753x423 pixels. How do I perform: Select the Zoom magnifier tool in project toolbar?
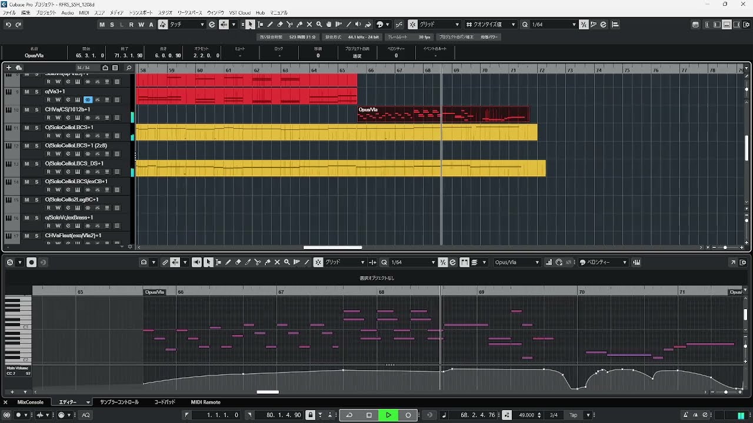tap(319, 25)
